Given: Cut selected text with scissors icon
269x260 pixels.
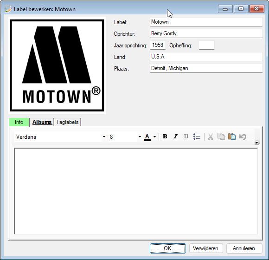Looking at the screenshot, I should point(211,136).
